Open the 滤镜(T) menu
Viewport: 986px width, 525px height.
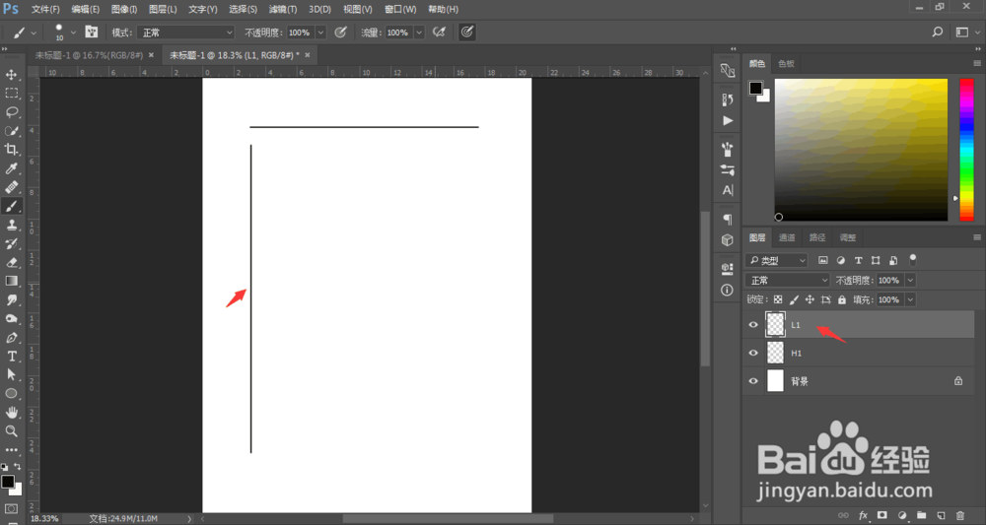click(x=283, y=10)
